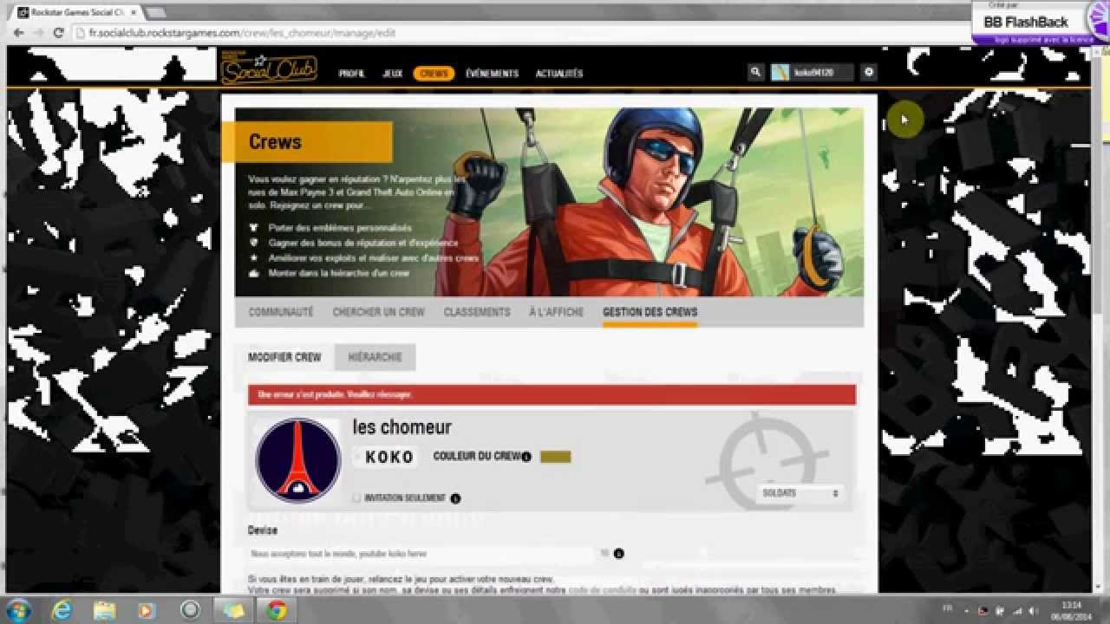Enable the Invitation seulement checkbox
This screenshot has width=1110, height=624.
point(356,498)
